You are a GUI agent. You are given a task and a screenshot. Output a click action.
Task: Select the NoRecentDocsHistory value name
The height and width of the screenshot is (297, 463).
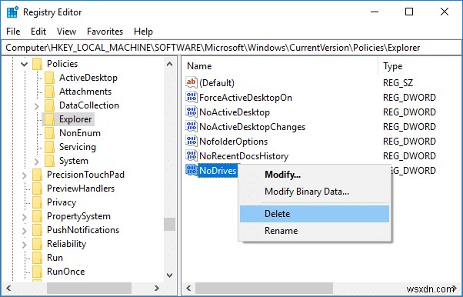click(244, 156)
